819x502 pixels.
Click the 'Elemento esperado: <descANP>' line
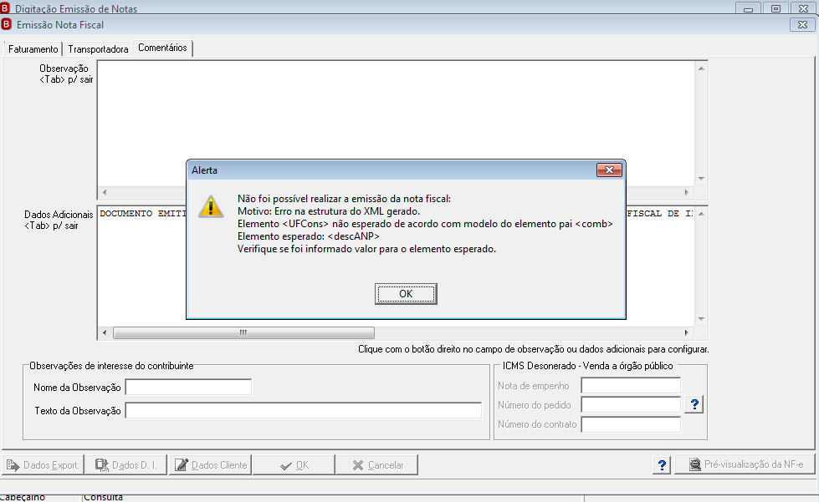tap(308, 236)
